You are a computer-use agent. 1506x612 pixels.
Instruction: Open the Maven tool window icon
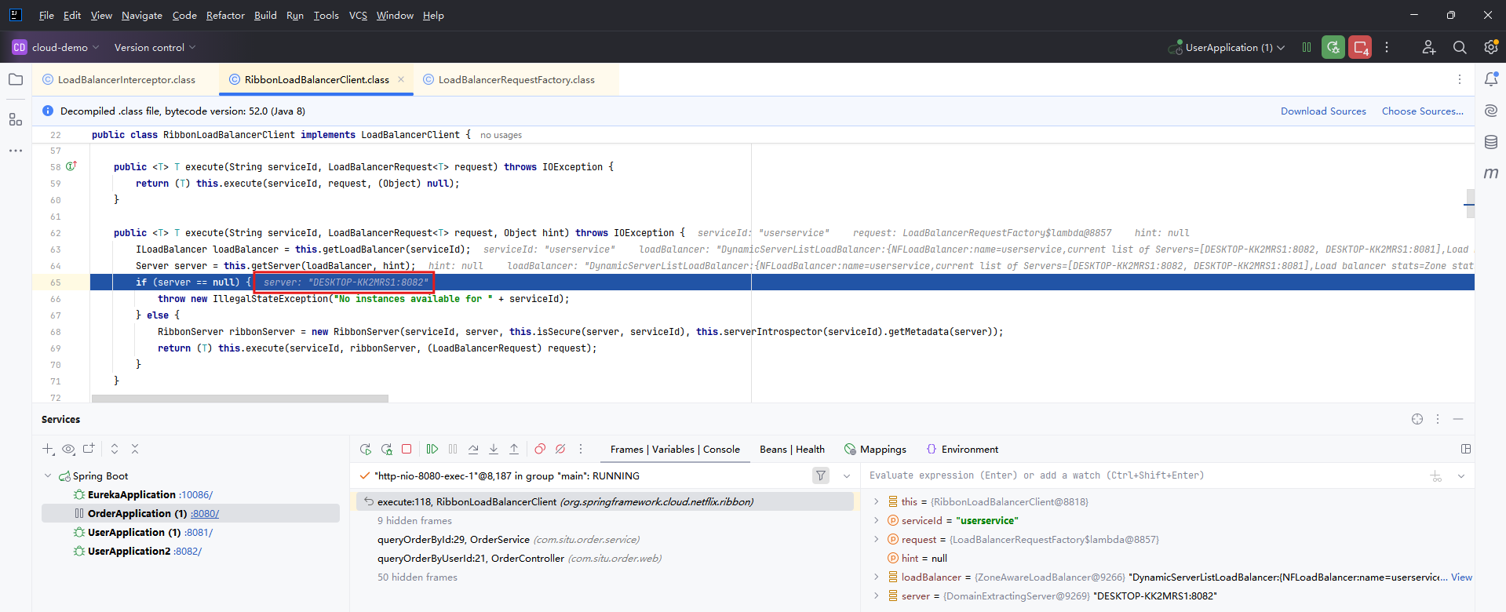[x=1491, y=173]
